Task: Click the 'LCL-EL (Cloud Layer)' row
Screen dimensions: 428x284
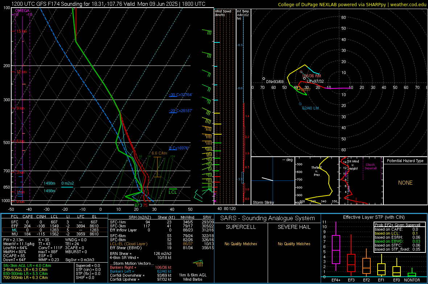Action: tap(162, 244)
